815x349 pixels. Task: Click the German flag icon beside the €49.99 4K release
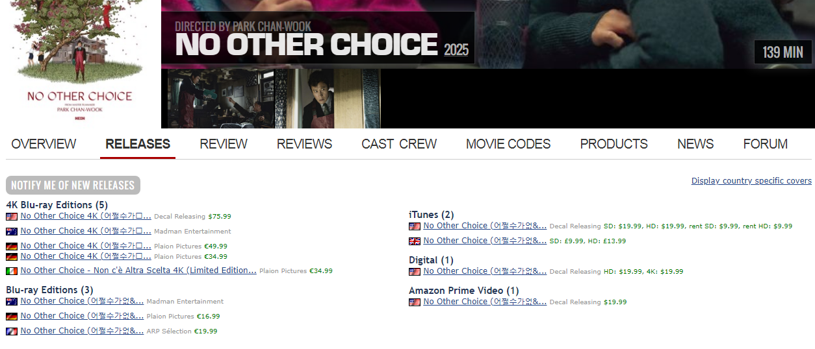[12, 247]
